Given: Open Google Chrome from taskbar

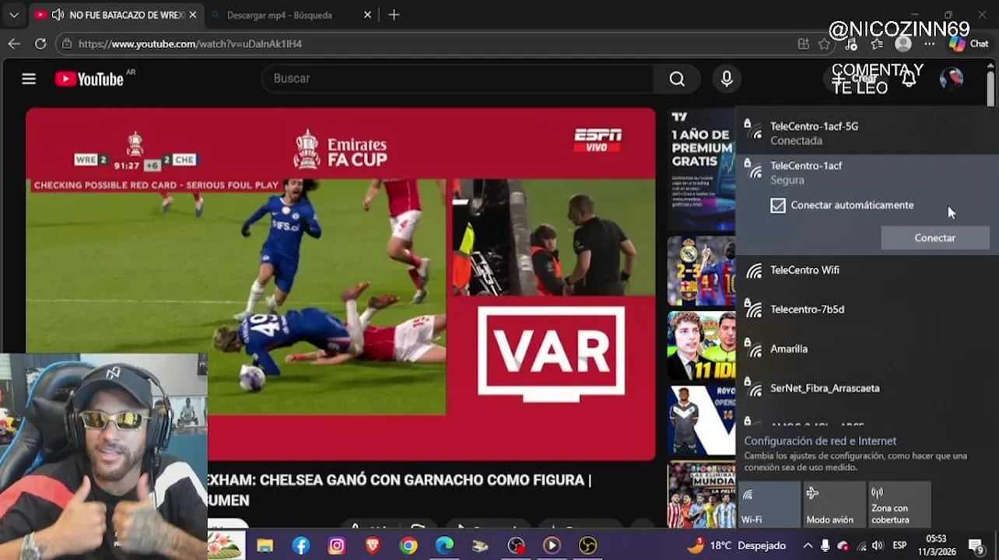Looking at the screenshot, I should (x=408, y=546).
